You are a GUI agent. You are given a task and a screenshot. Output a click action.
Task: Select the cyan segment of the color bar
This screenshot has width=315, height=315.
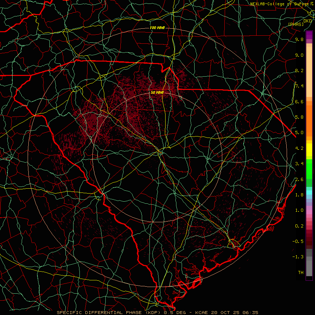coord(309,192)
